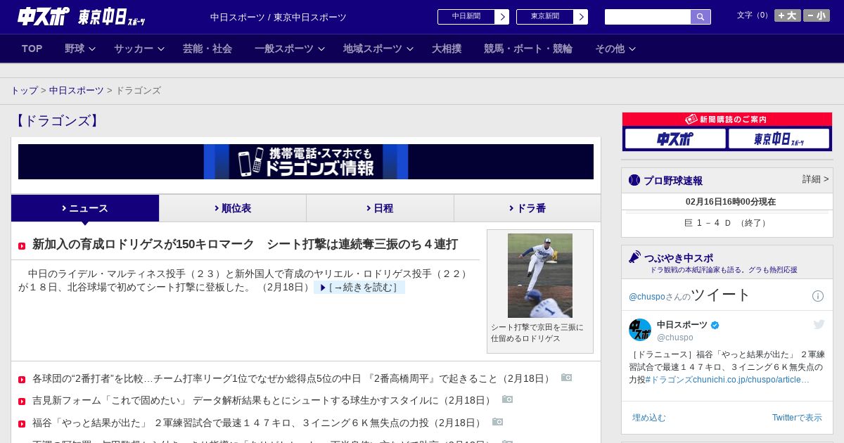Click the 中スポ logo in header
The width and height of the screenshot is (844, 443).
[x=44, y=16]
